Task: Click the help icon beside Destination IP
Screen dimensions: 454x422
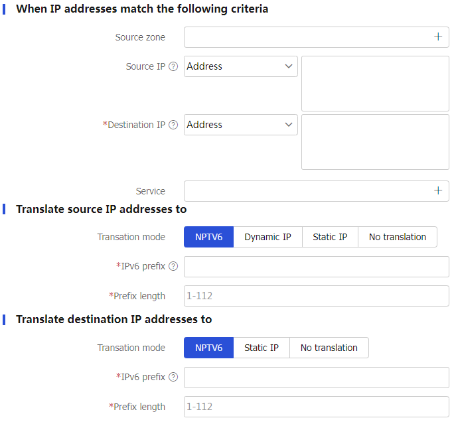Action: 173,125
